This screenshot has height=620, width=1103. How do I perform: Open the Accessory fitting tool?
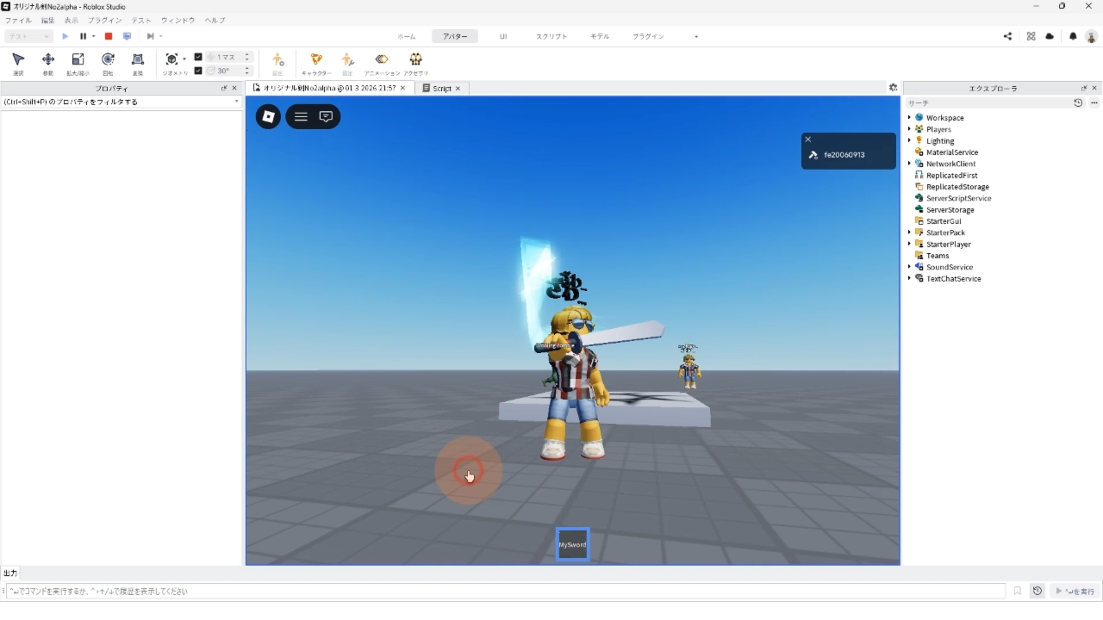point(415,60)
